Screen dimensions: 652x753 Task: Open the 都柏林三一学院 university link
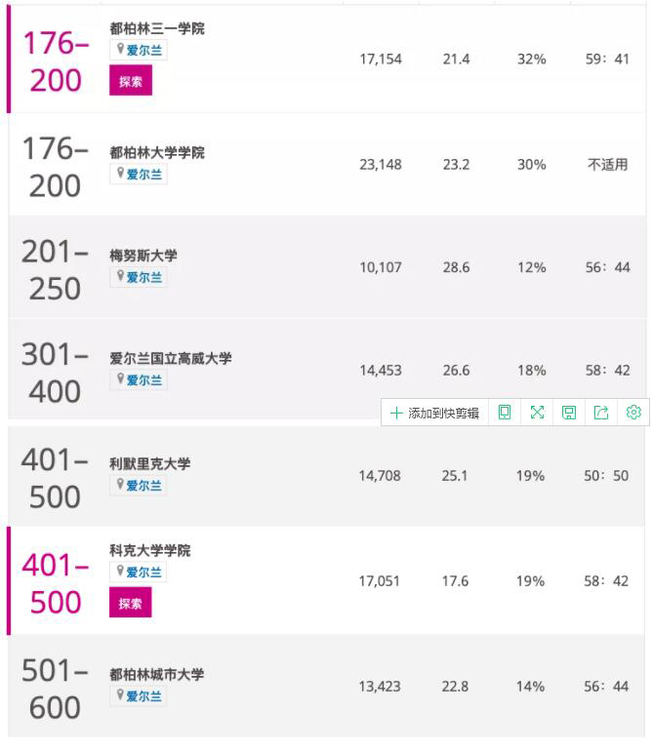pyautogui.click(x=157, y=28)
